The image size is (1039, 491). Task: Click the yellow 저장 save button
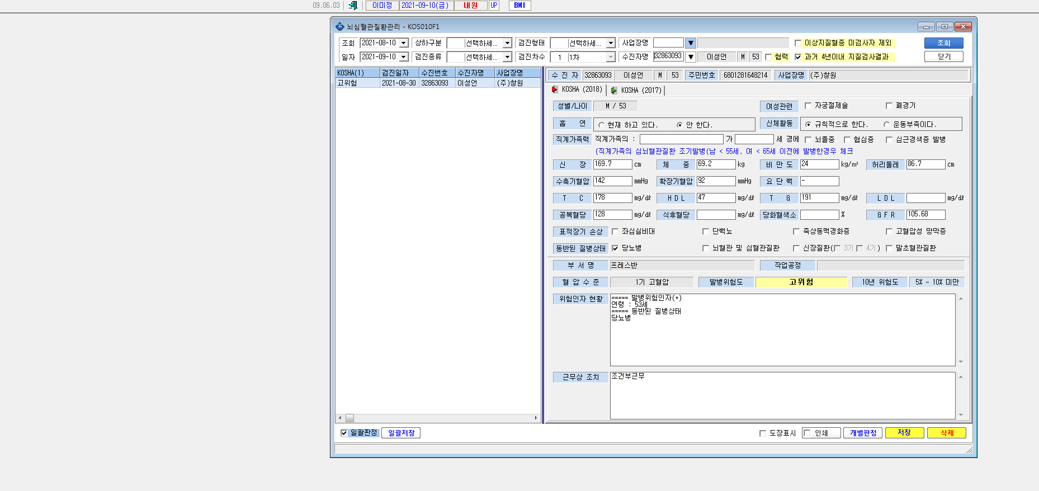click(x=904, y=433)
